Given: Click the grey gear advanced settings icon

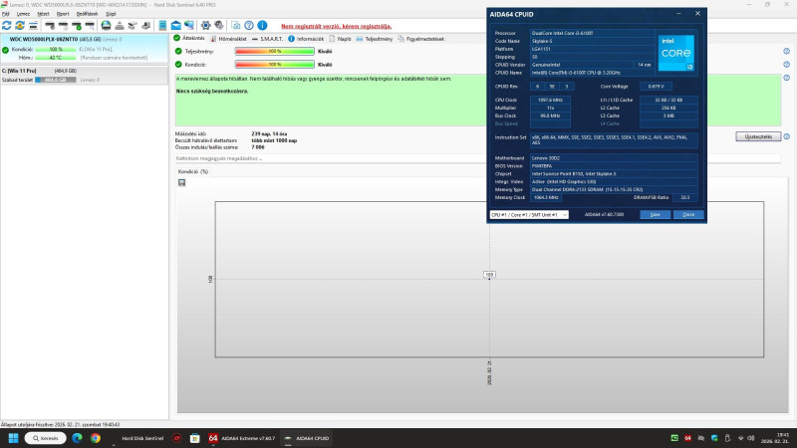Looking at the screenshot, I should pyautogui.click(x=218, y=26).
